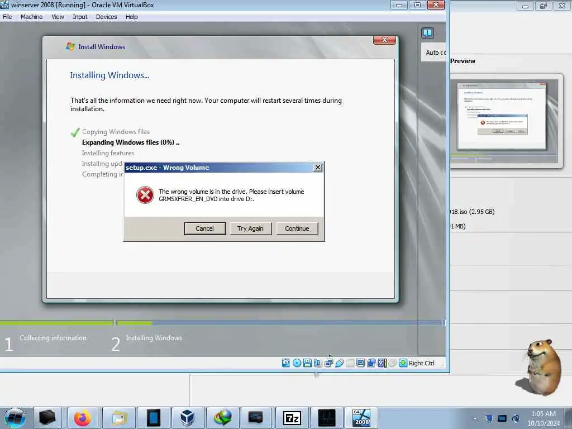This screenshot has height=429, width=572.
Task: Click the optical disc status icon
Action: click(x=297, y=363)
